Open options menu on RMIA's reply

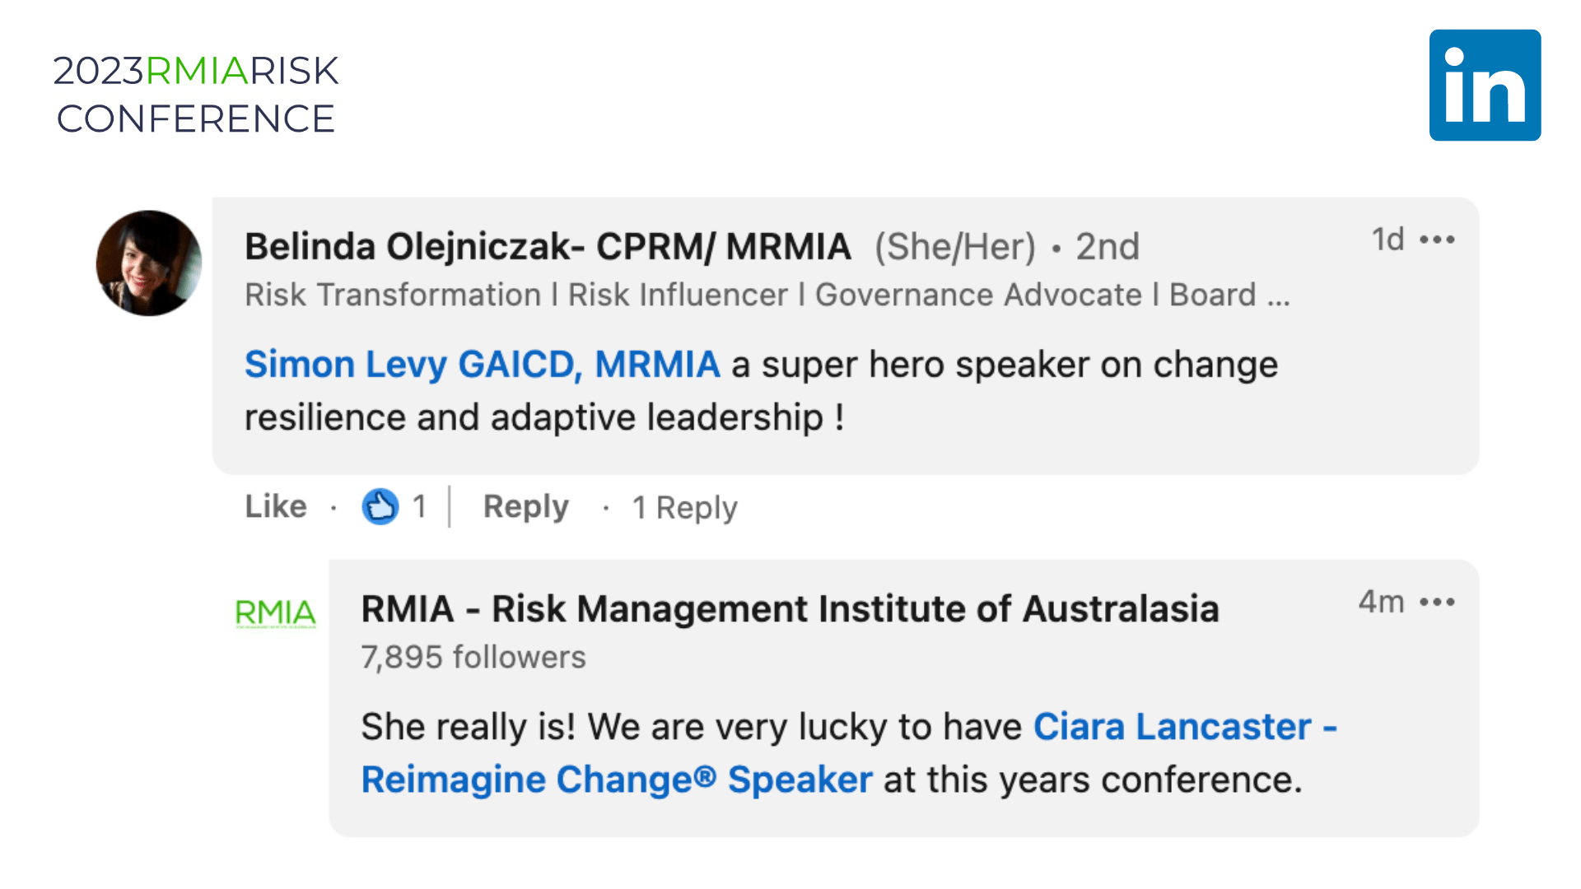point(1438,603)
